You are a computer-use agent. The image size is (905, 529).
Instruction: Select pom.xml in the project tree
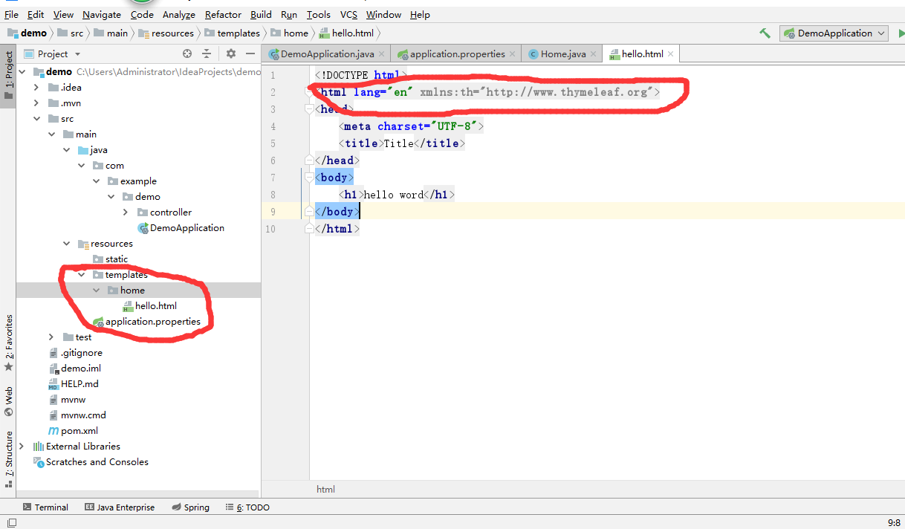79,431
